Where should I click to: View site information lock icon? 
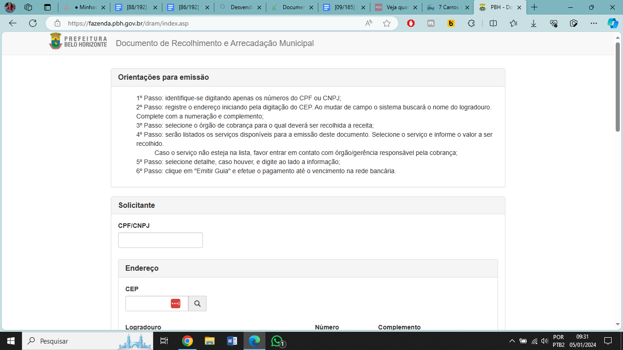[57, 23]
